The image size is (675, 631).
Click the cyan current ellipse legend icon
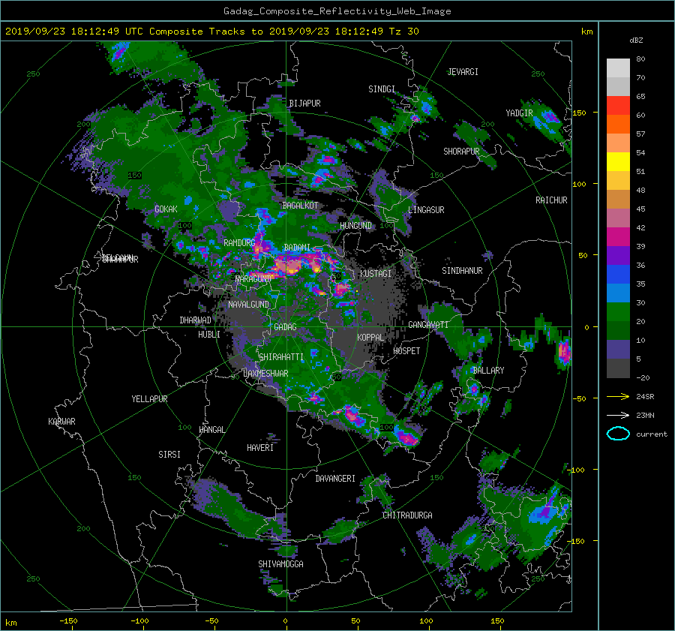(618, 434)
